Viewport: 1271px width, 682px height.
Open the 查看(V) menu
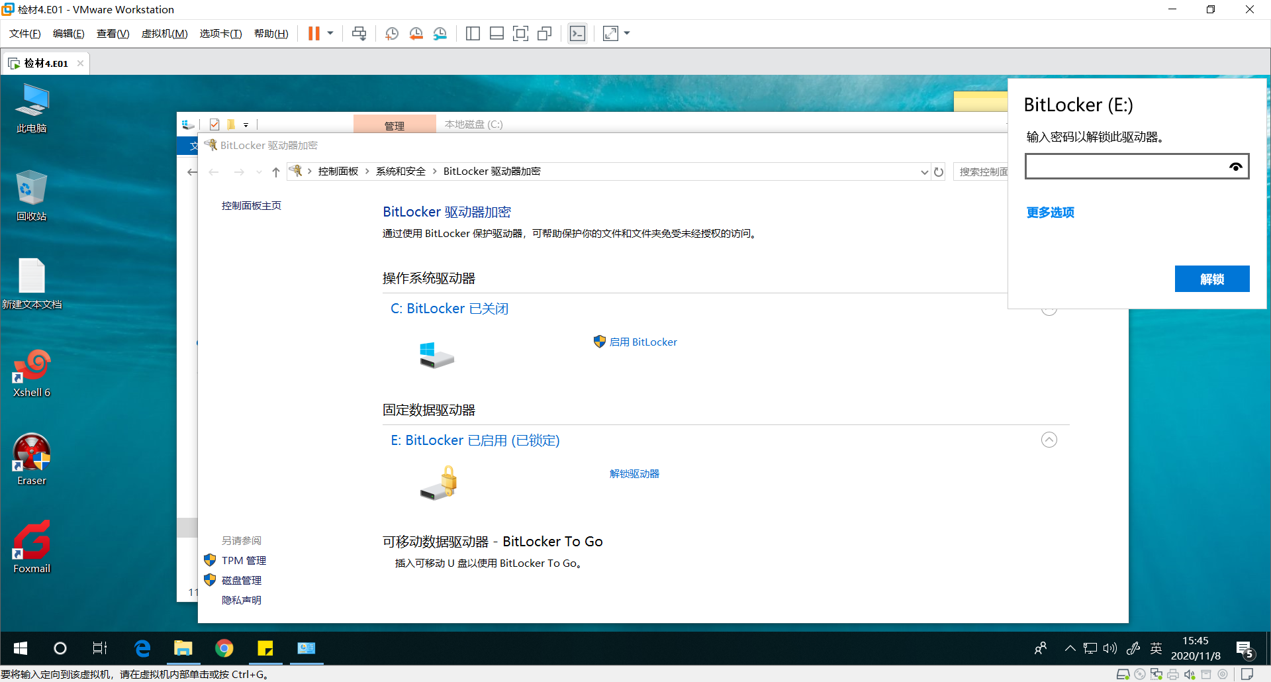point(113,34)
